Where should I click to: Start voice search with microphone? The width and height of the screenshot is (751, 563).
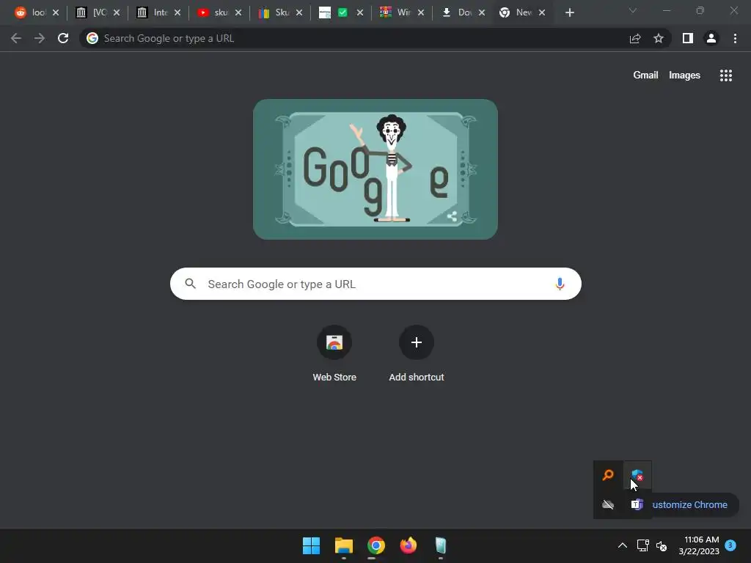tap(560, 284)
